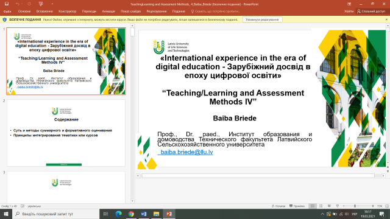This screenshot has width=390, height=219.
Task: Click left arrow of horizontal scrollbar
Action: click(x=138, y=176)
